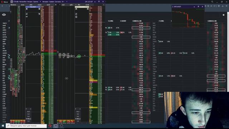Switch to the 1inch tab

click(87, 5)
